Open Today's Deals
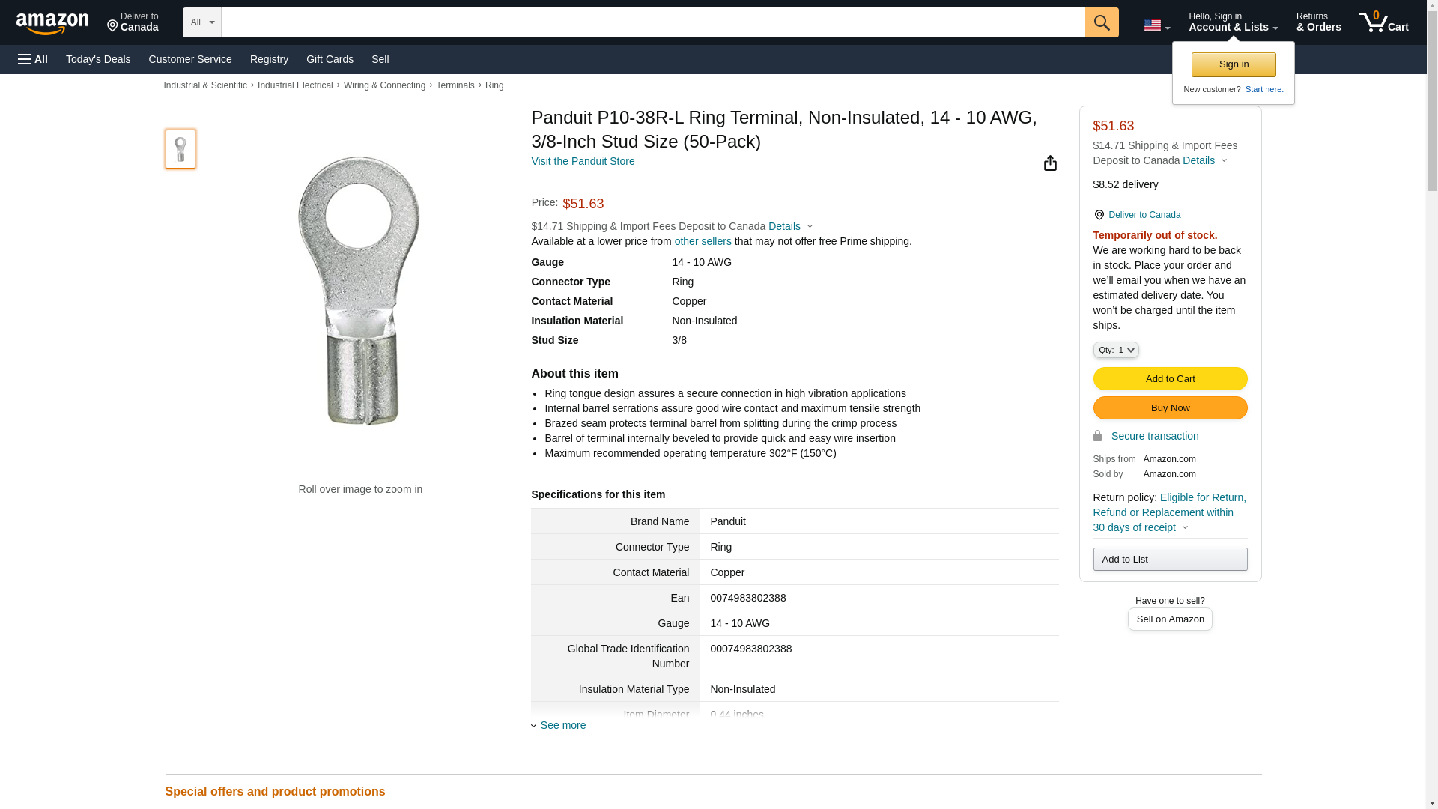Viewport: 1438px width, 809px height. click(98, 59)
